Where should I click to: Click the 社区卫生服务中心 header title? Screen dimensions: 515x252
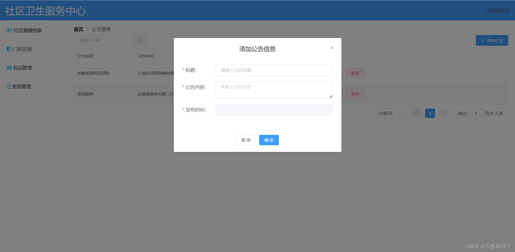pos(45,11)
